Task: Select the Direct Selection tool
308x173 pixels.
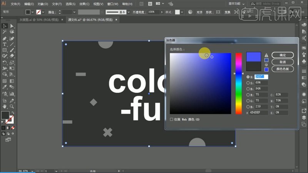Action: [12, 26]
